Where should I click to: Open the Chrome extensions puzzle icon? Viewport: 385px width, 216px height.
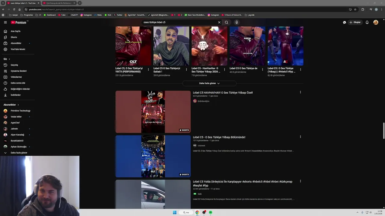[x=363, y=9]
